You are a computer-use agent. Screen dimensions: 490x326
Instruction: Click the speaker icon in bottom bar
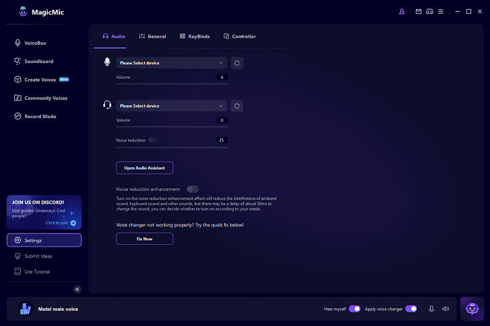coord(445,309)
